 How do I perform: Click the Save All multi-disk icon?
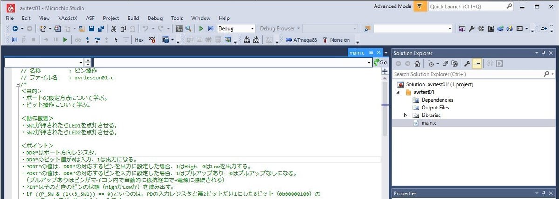tap(101, 28)
